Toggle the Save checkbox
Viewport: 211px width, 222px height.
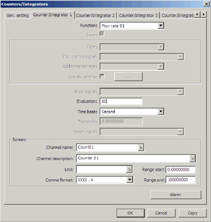pyautogui.click(x=102, y=34)
